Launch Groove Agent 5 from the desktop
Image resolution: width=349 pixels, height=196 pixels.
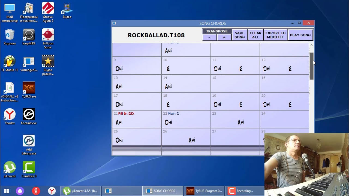(48, 13)
